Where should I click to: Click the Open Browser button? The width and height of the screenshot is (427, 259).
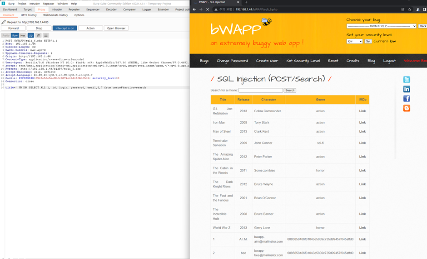pyautogui.click(x=116, y=28)
